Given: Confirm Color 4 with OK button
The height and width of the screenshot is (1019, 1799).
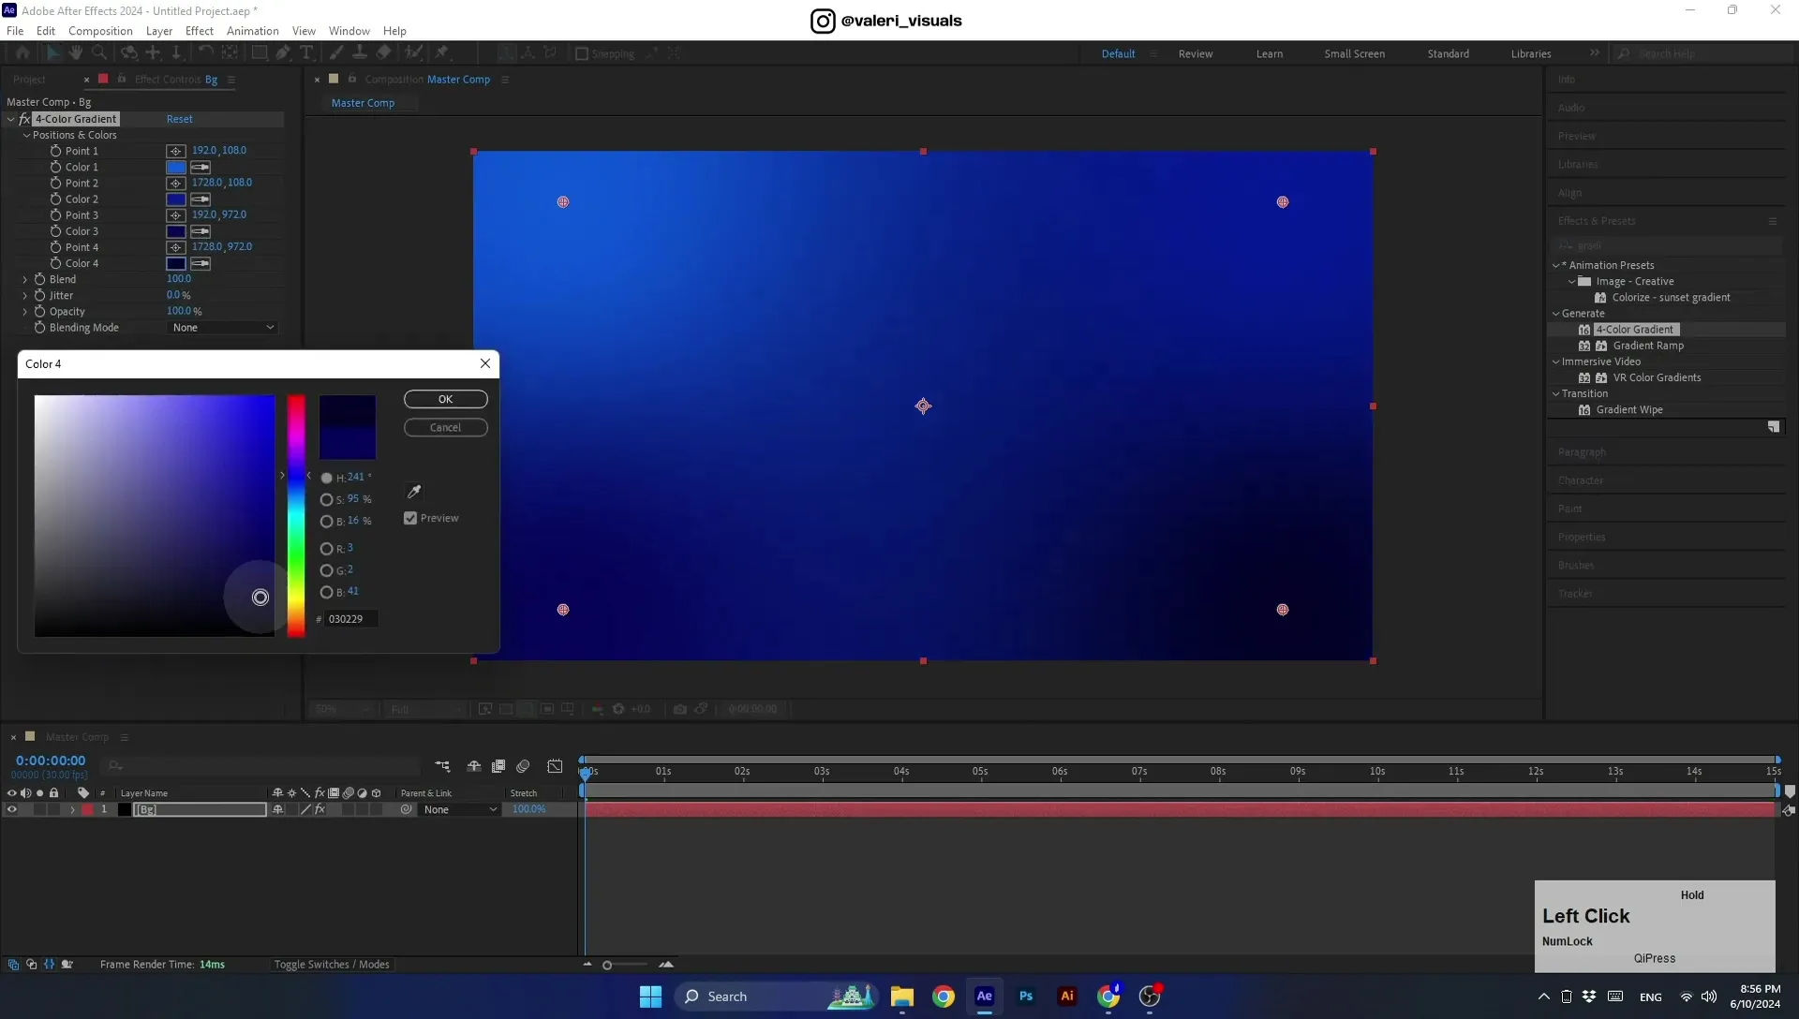Looking at the screenshot, I should pos(446,400).
